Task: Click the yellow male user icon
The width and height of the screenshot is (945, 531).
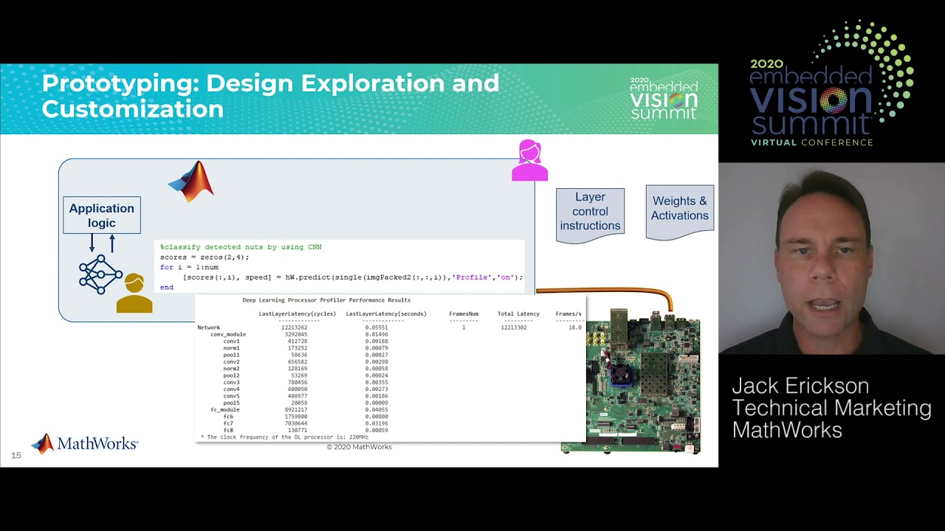Action: point(134,294)
